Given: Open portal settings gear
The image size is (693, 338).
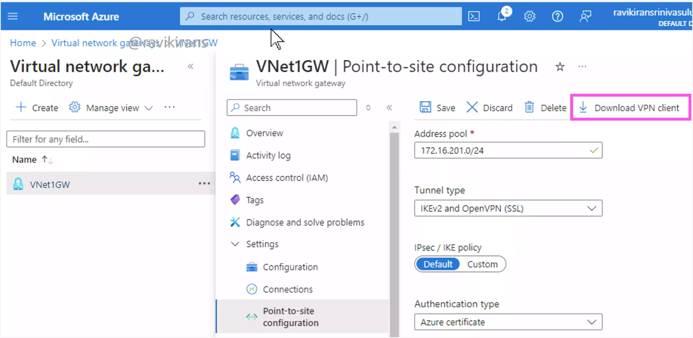Looking at the screenshot, I should pos(529,17).
